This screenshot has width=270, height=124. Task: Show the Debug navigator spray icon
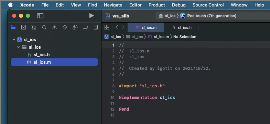click(75, 27)
